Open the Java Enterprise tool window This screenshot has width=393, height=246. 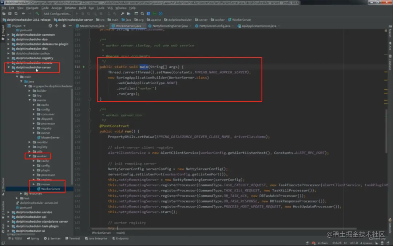(96, 238)
